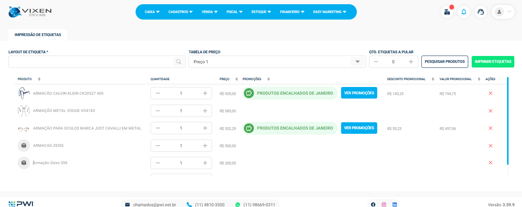
Task: Open the user profile dropdown
Action: coord(503,12)
